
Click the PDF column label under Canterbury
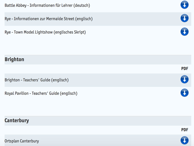[x=185, y=130]
